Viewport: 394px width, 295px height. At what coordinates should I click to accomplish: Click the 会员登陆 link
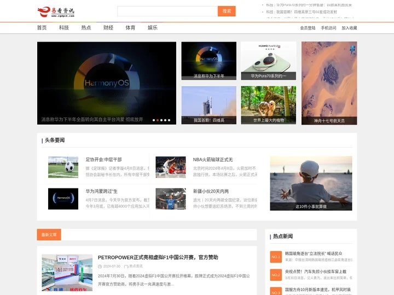pos(308,28)
